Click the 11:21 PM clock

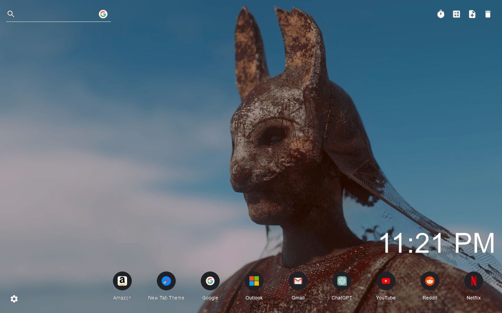coord(437,243)
